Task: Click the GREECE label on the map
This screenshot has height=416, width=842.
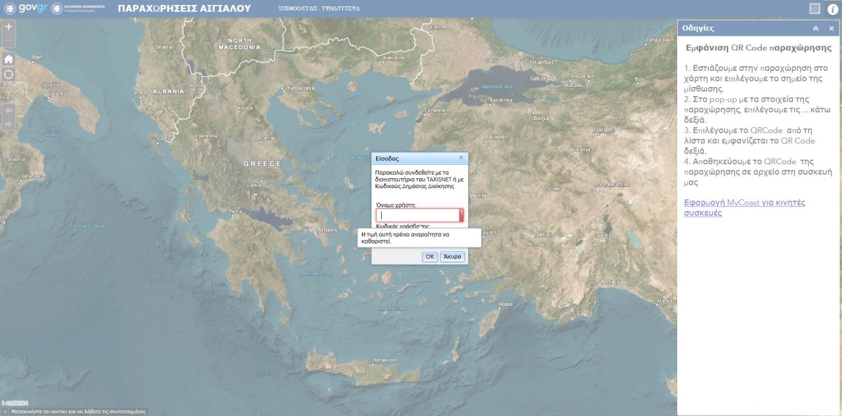Action: (262, 163)
